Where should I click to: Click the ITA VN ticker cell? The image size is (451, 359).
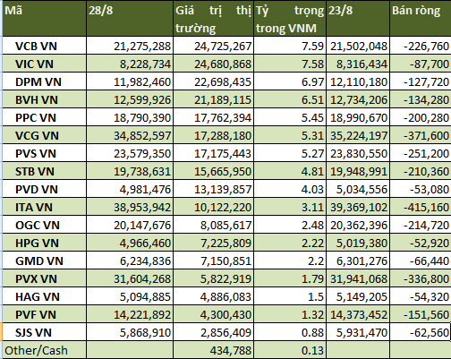click(x=45, y=207)
